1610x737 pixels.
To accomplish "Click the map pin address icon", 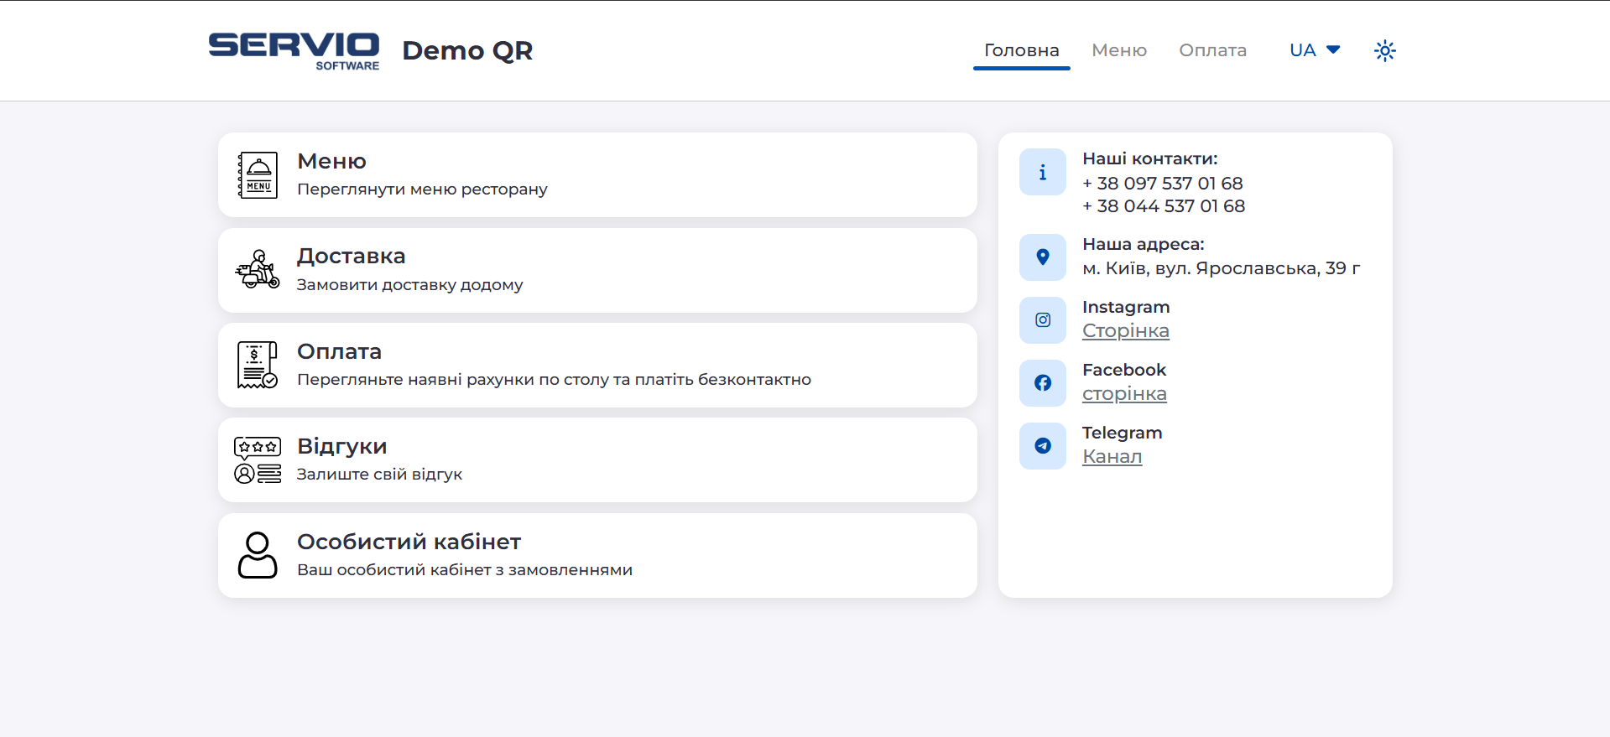I will [x=1042, y=257].
